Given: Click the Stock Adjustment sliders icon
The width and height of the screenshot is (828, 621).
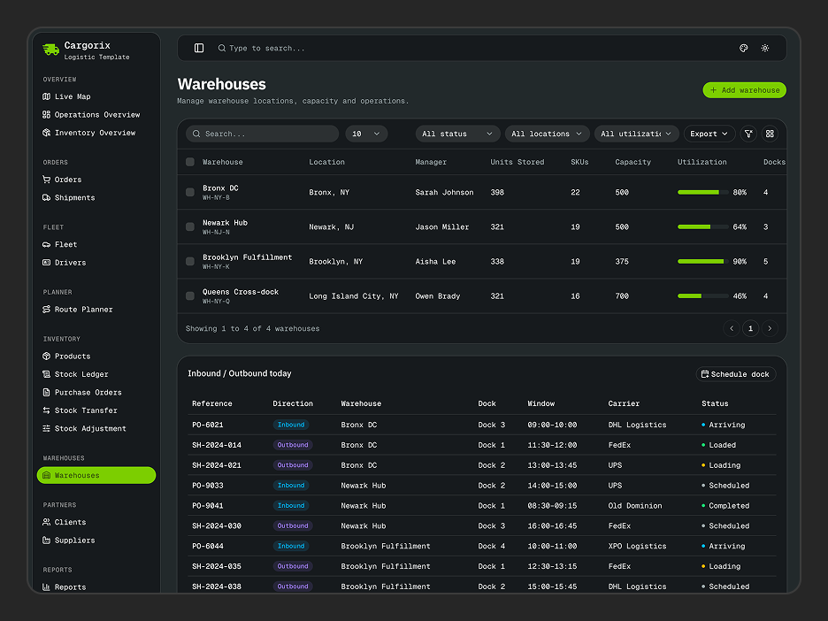Looking at the screenshot, I should (47, 428).
